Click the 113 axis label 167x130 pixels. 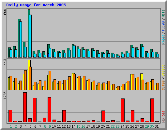point(5,62)
